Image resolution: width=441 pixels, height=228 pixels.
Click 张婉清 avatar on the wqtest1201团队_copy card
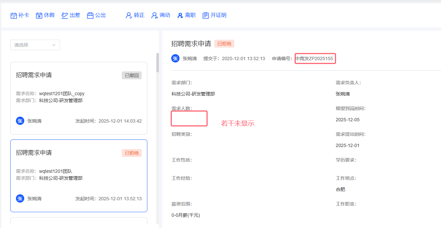(20, 121)
